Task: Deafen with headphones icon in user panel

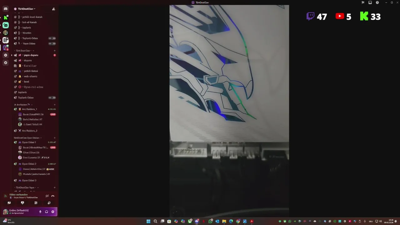Action: (x=46, y=212)
